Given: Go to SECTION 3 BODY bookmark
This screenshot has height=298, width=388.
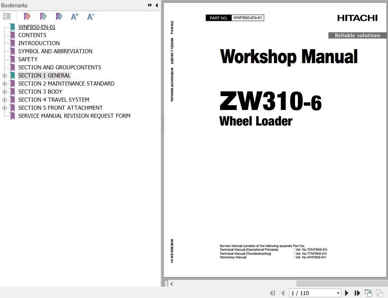Looking at the screenshot, I should click(40, 92).
